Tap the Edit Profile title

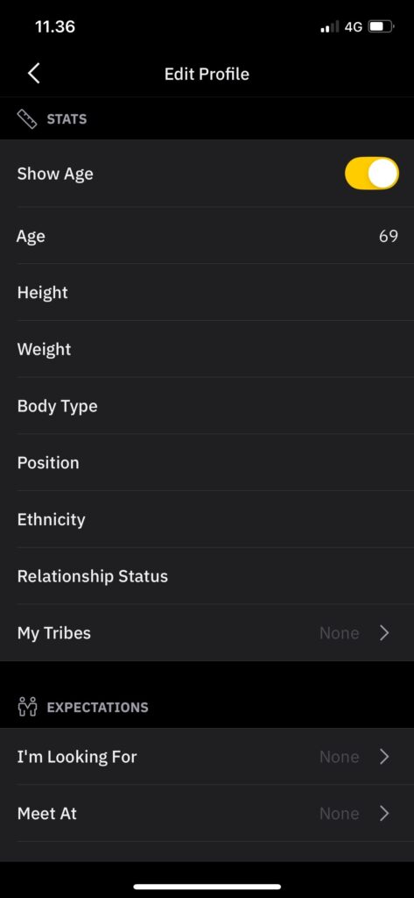pyautogui.click(x=207, y=74)
